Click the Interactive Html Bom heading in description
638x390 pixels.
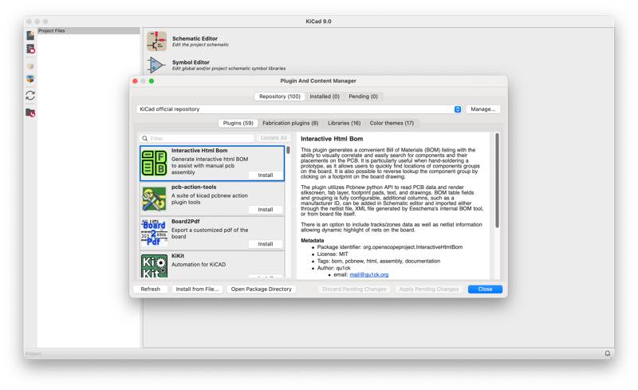(x=332, y=139)
